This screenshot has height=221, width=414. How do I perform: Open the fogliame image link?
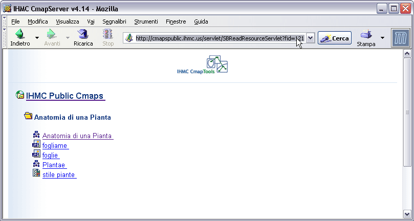click(55, 146)
